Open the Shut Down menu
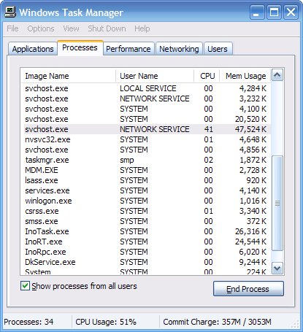Image resolution: width=303 pixels, height=332 pixels. pyautogui.click(x=107, y=28)
